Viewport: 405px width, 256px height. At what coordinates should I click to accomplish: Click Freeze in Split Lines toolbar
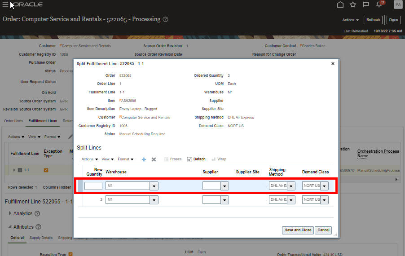[173, 159]
